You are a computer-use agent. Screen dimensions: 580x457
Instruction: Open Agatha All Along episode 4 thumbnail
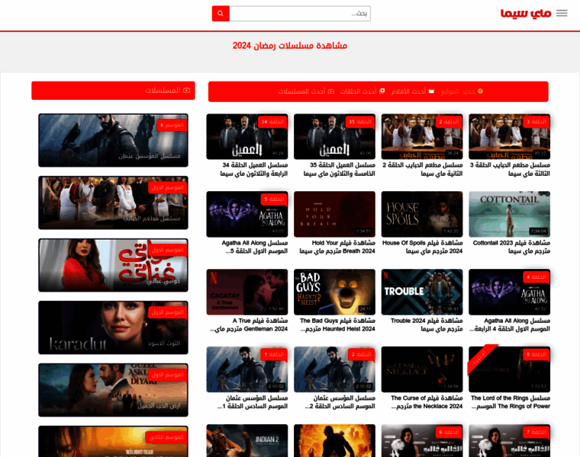509,292
